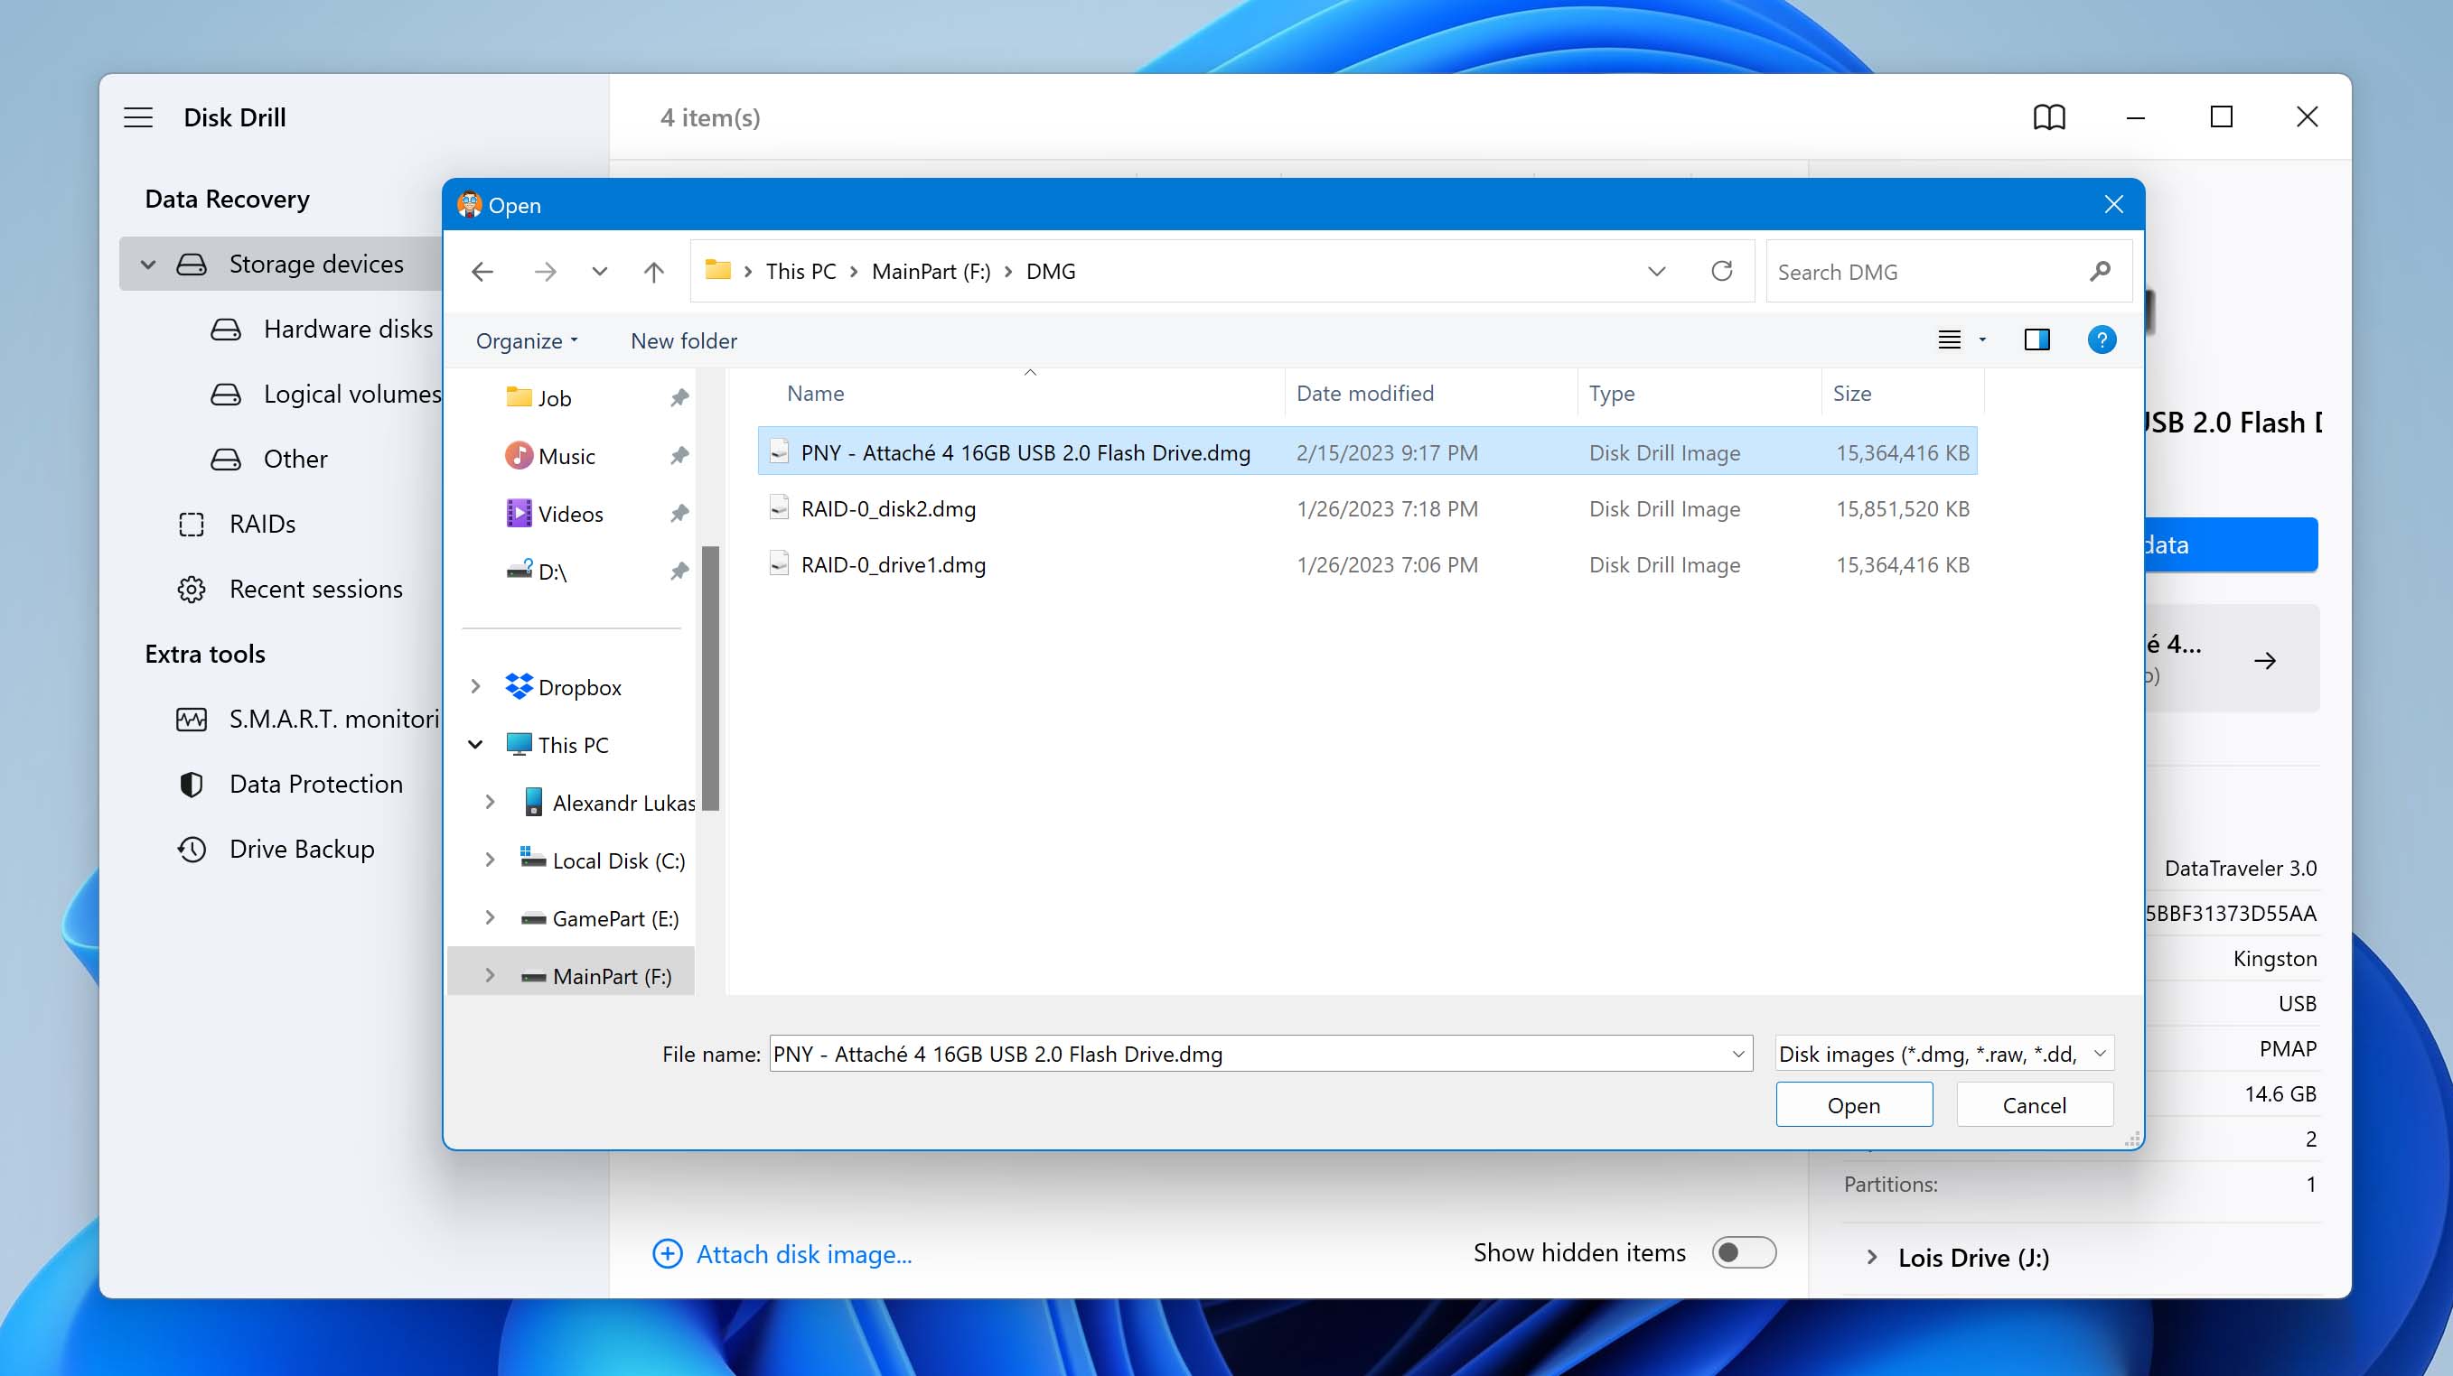Sort by Size column header
2453x1376 pixels.
1852,394
